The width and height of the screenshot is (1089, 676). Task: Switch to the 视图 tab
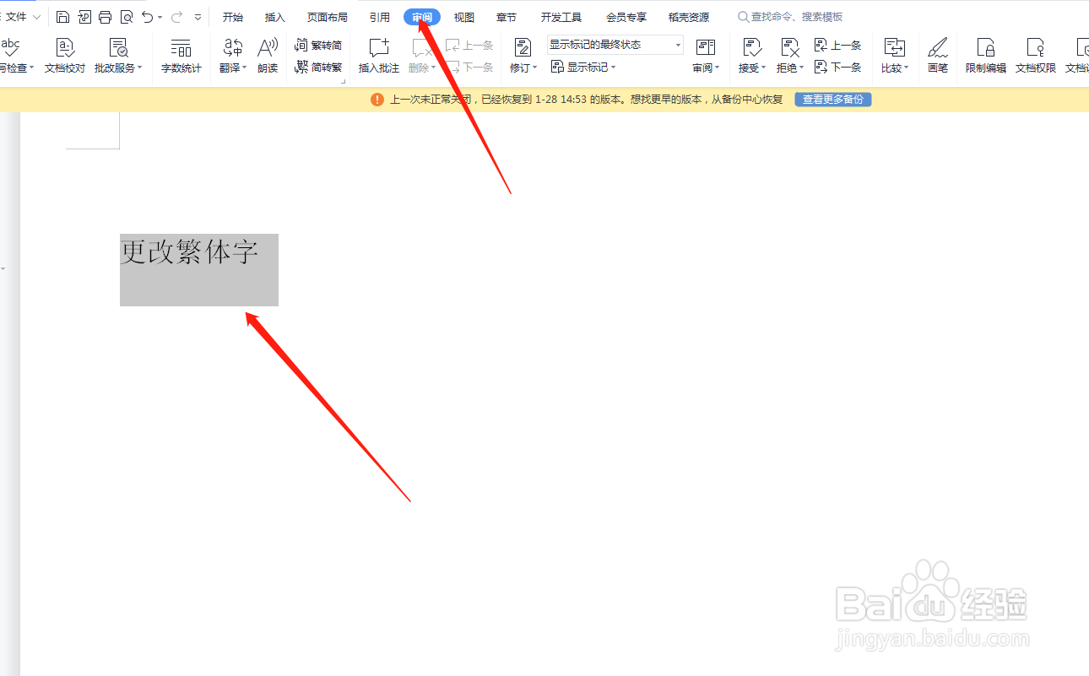[464, 17]
